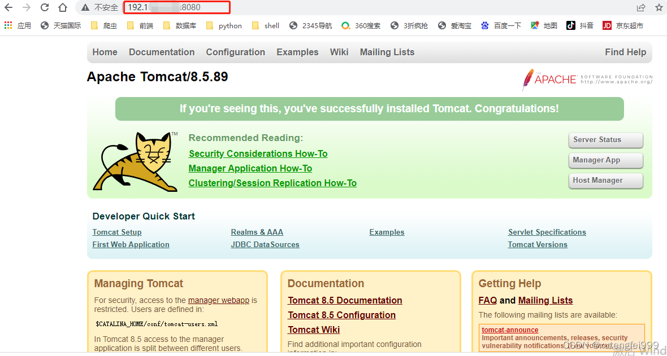The width and height of the screenshot is (667, 356).
Task: Open Configuration in Tomcat navigation
Action: tap(236, 52)
